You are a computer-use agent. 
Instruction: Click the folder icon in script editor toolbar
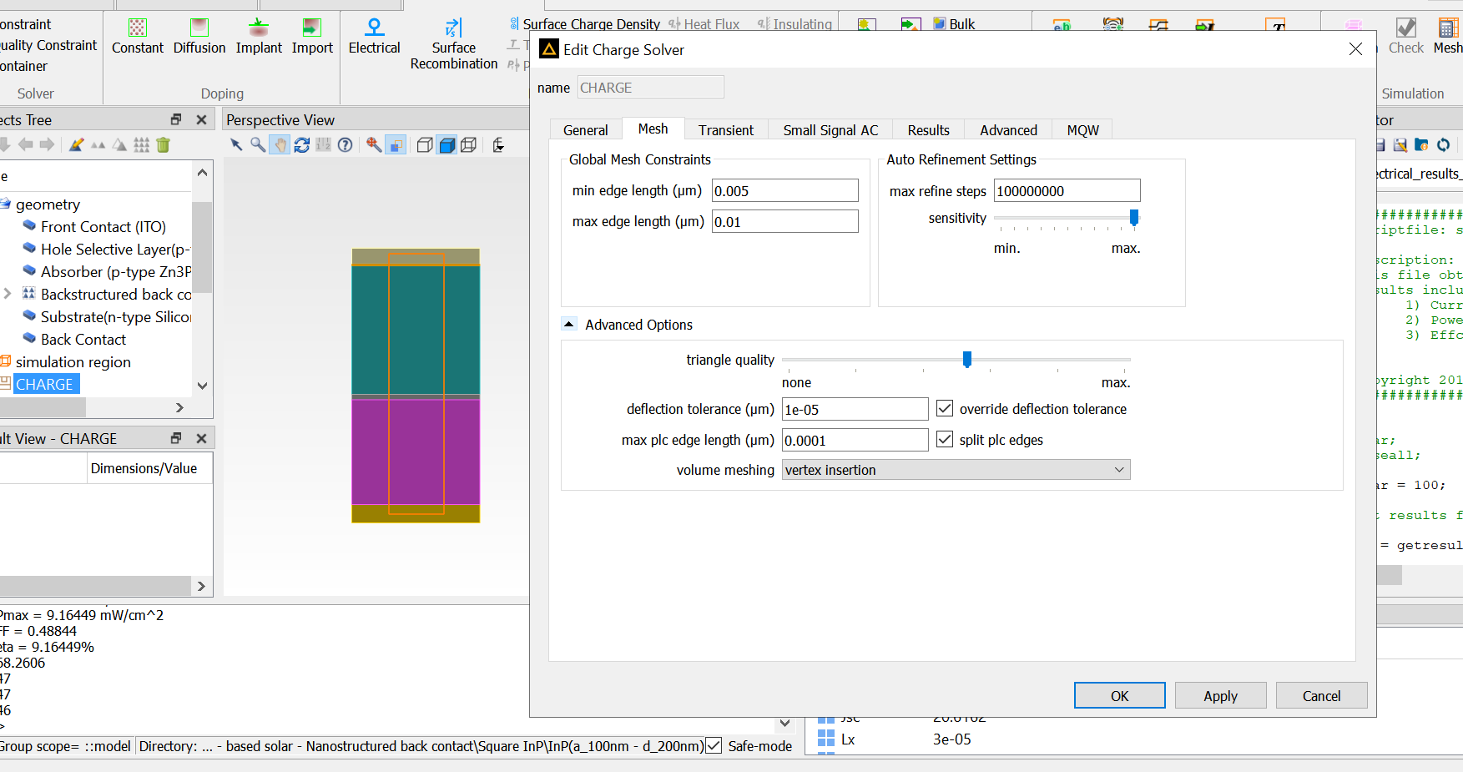1421,145
